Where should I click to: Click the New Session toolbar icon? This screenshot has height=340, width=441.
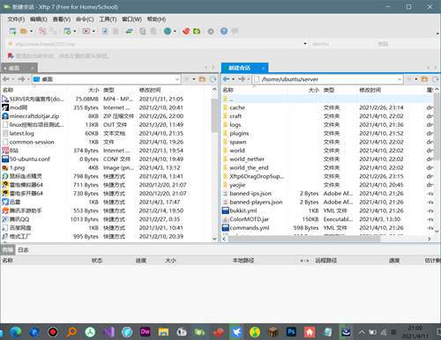pyautogui.click(x=12, y=31)
